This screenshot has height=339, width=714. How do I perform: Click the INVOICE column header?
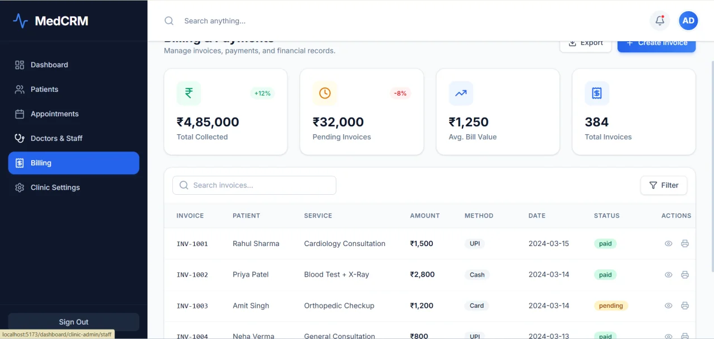[190, 215]
